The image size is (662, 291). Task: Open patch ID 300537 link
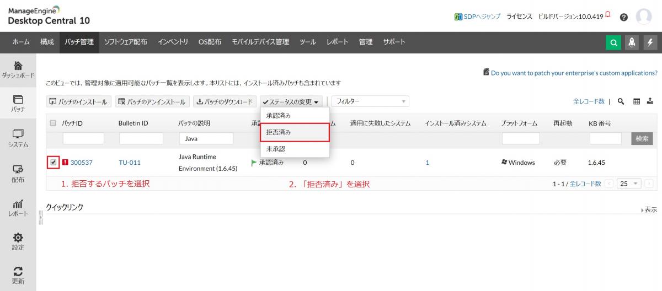pyautogui.click(x=82, y=163)
